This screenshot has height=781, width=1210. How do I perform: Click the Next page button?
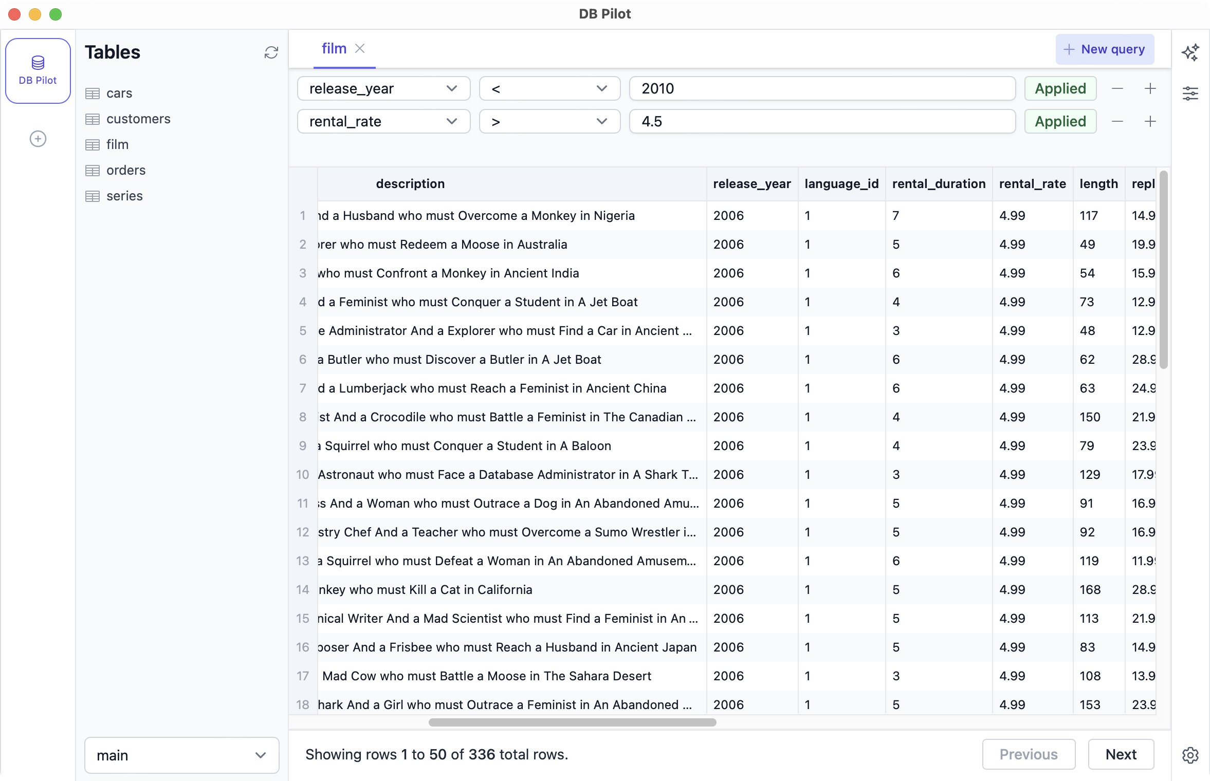pos(1120,754)
